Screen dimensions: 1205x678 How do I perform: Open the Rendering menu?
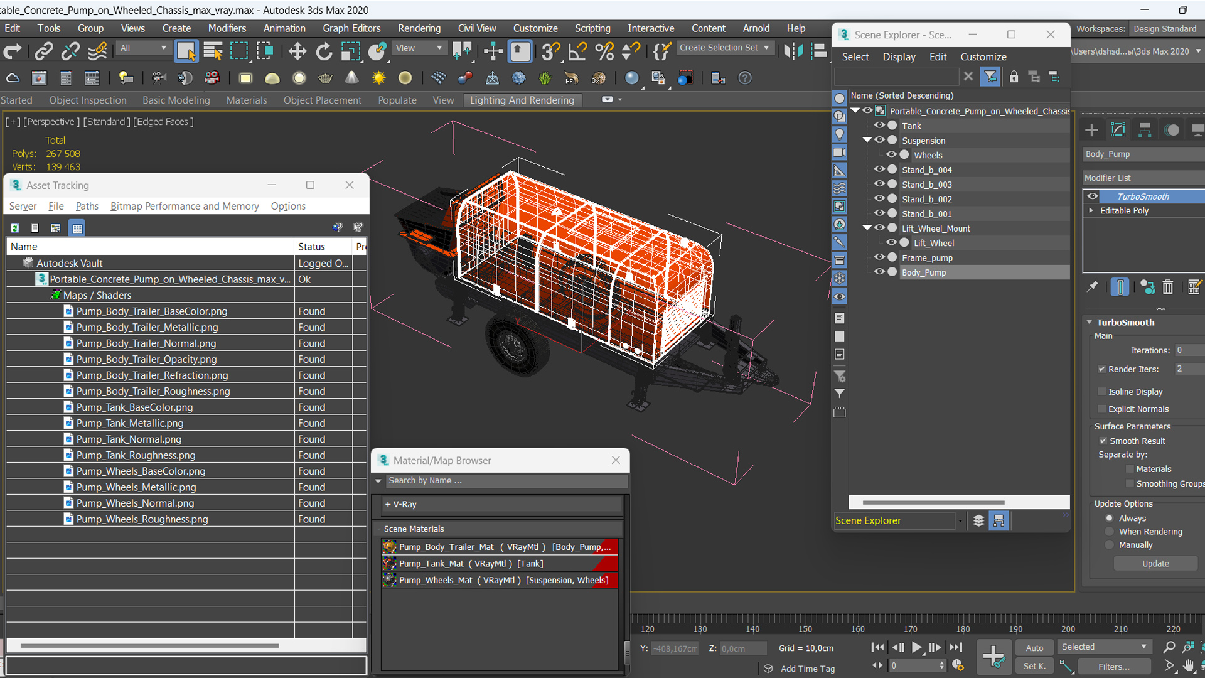click(419, 28)
